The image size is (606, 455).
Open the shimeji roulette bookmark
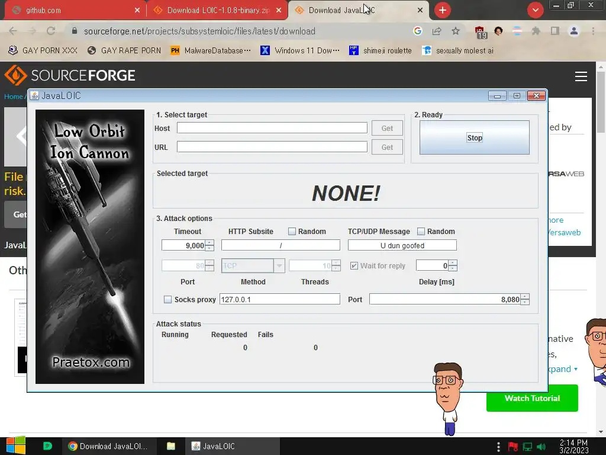(381, 51)
